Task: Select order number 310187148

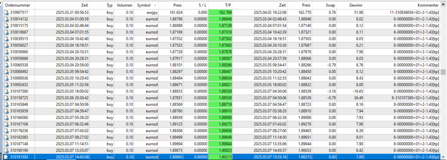Action: (x=19, y=144)
